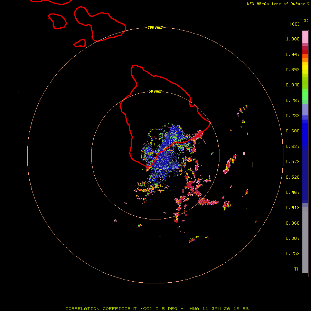Click the 0.413 color scale value
Viewport: 311px width, 311px height.
[293, 208]
